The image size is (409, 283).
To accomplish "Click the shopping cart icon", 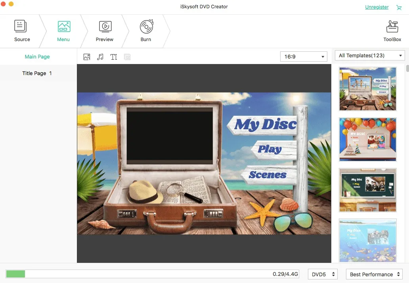I will coord(399,7).
